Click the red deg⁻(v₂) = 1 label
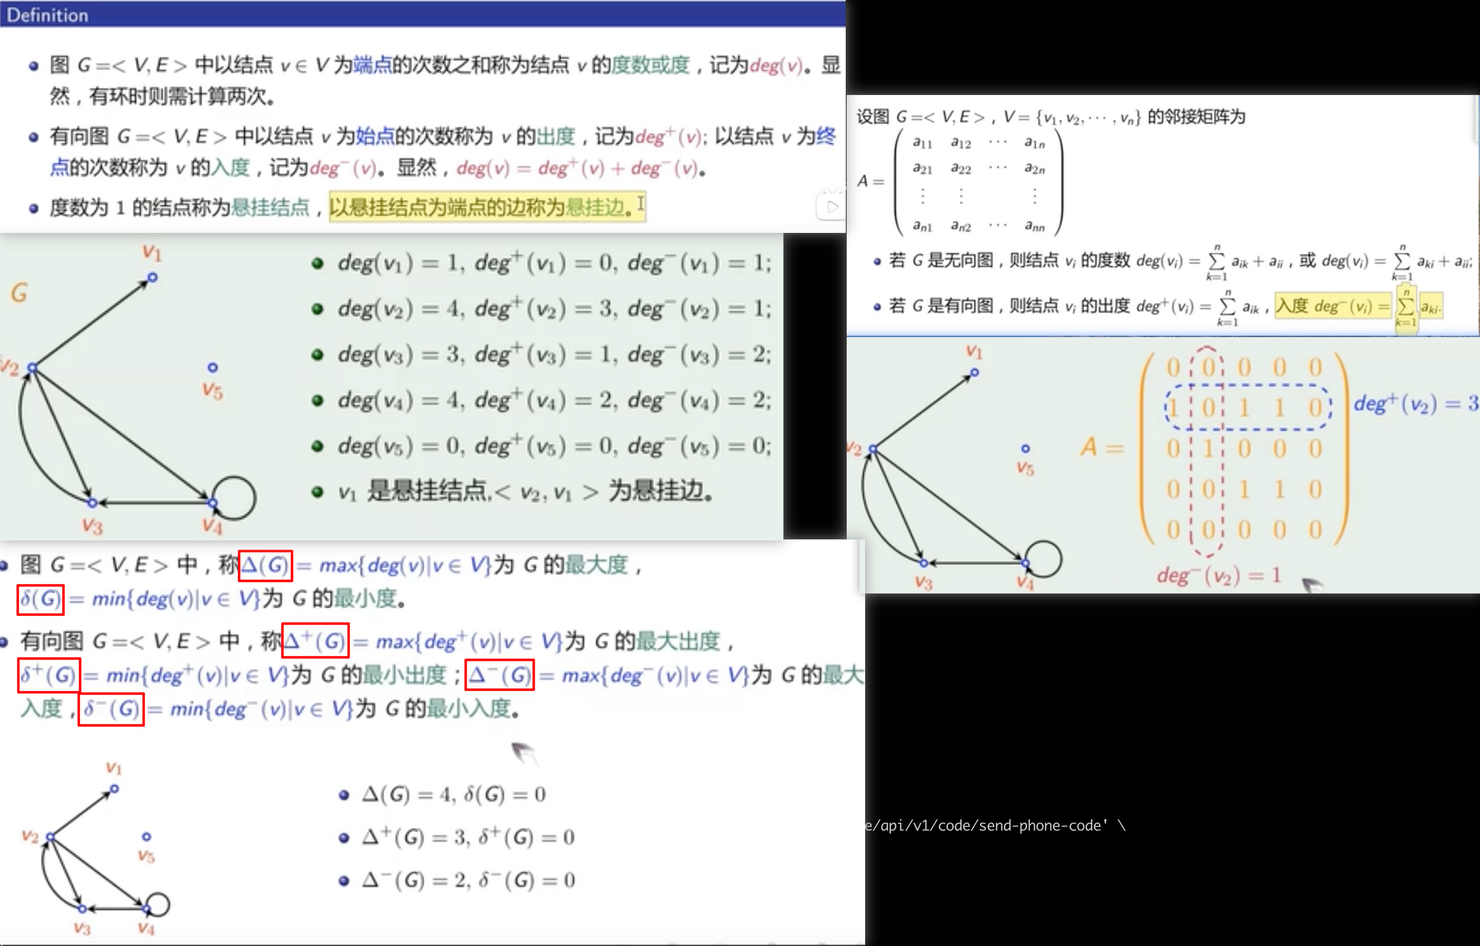 (1218, 575)
